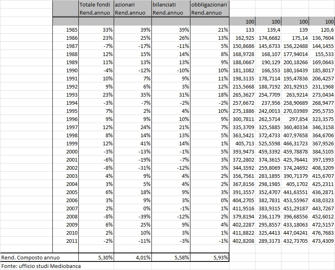Select the cell containing 525,5598
The height and width of the screenshot is (270, 335).
pos(268,155)
